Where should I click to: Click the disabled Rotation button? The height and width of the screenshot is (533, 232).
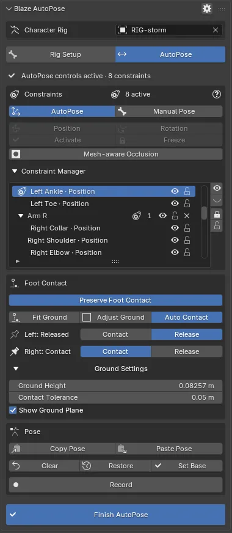[169, 128]
